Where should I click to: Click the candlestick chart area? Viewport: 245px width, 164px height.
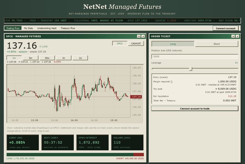[68, 91]
